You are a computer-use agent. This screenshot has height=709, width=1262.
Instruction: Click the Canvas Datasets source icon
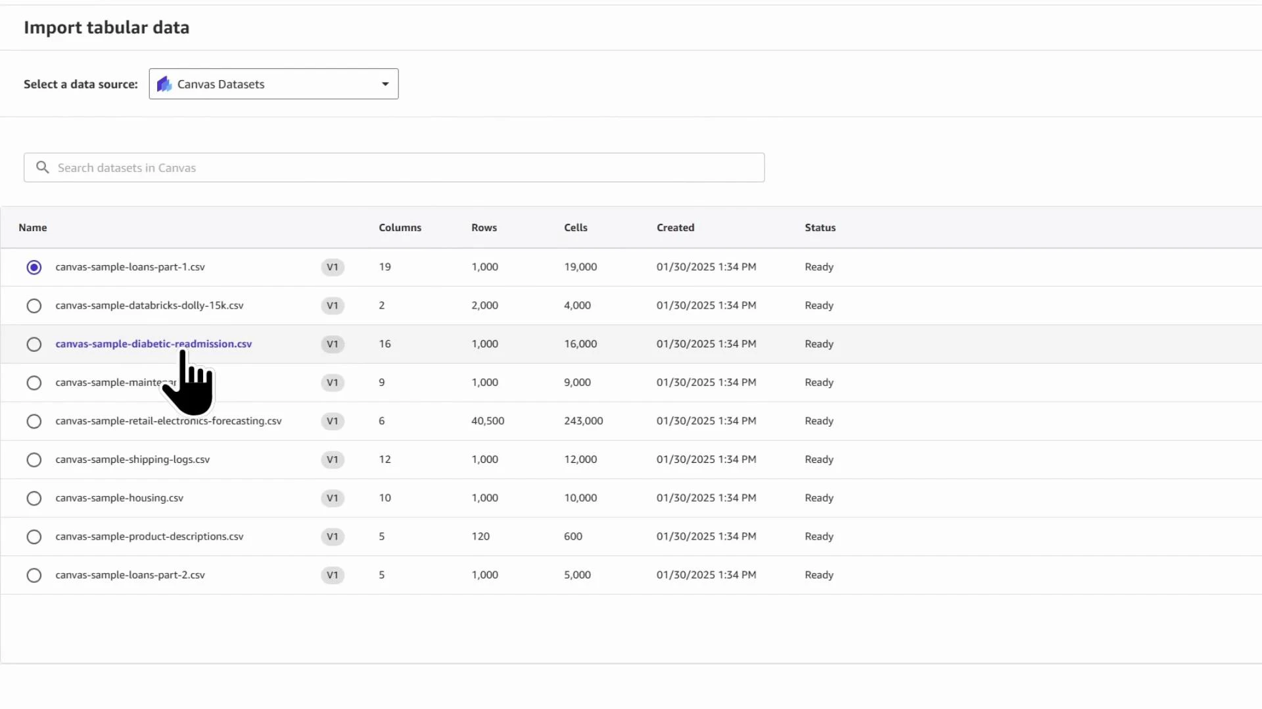pos(164,84)
